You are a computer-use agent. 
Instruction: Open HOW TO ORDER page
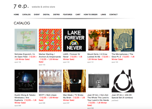90,14
